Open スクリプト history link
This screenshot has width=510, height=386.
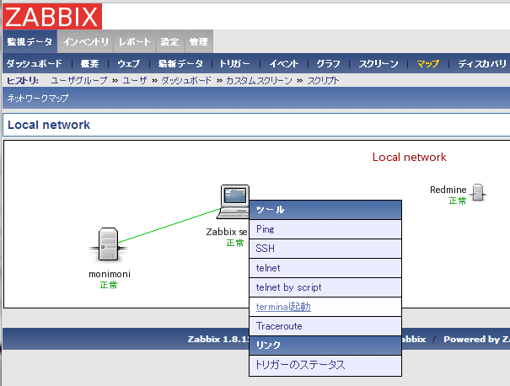[x=323, y=80]
